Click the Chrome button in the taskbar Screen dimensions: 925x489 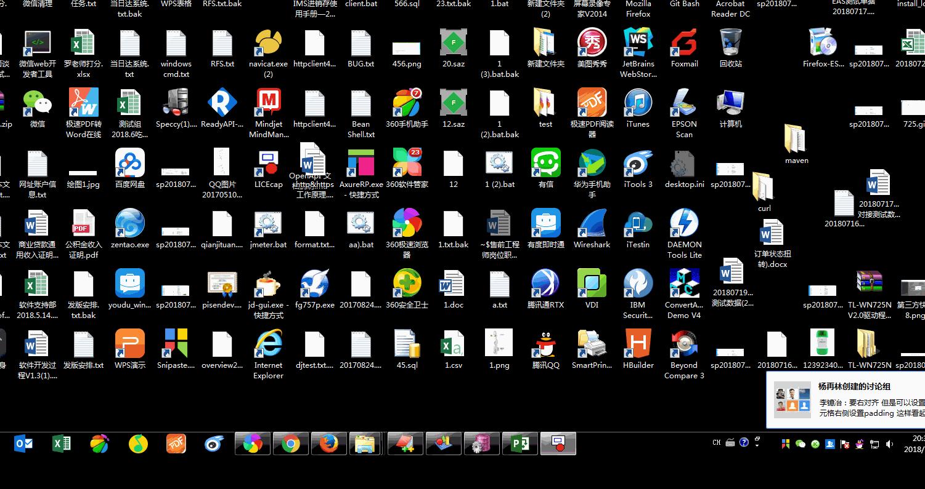pyautogui.click(x=291, y=443)
